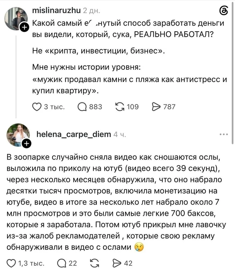Viewport: 235px width, 274px height.
Task: View helena_carpe_diem profile picture
Action: (18, 135)
